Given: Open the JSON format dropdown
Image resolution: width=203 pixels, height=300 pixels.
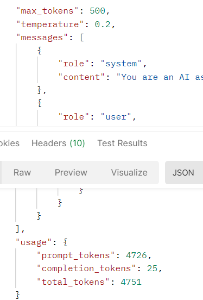Looking at the screenshot, I should point(183,173).
